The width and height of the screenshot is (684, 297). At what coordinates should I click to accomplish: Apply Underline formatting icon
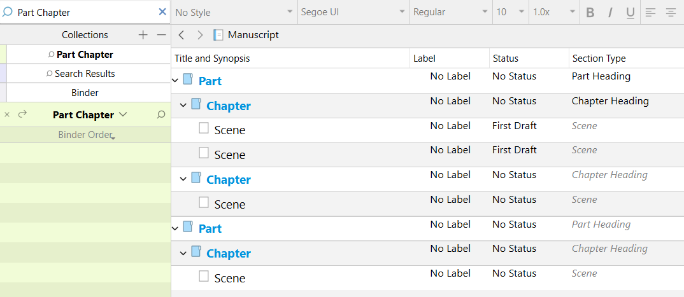coord(630,13)
